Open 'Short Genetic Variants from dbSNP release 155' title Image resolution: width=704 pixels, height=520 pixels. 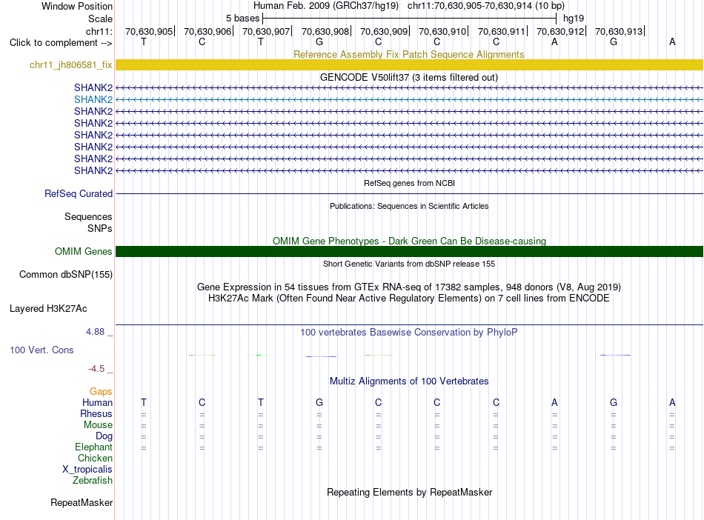409,264
